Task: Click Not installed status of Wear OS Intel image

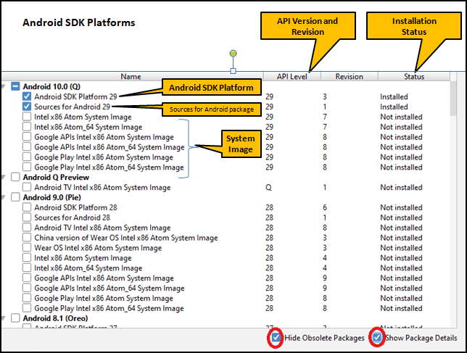Action: [401, 248]
